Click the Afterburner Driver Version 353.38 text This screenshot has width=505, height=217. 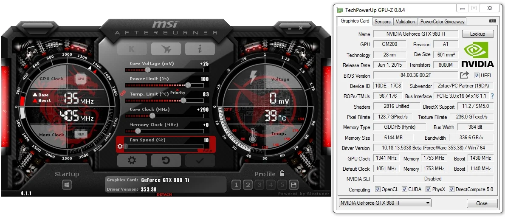tap(149, 189)
